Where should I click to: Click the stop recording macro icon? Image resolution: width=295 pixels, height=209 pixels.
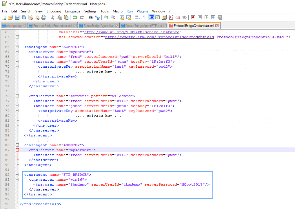click(200, 17)
